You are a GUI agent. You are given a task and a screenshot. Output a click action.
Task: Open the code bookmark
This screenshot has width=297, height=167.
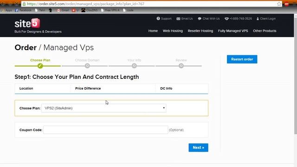pyautogui.click(x=128, y=10)
